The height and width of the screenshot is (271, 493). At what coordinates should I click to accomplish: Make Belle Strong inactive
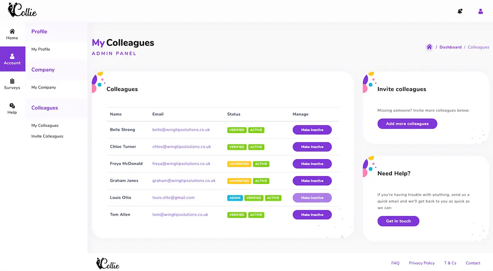pos(312,130)
